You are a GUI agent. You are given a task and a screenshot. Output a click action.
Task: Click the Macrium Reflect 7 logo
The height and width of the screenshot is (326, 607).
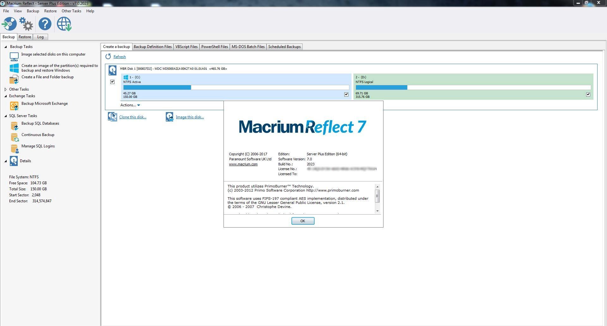(x=303, y=127)
